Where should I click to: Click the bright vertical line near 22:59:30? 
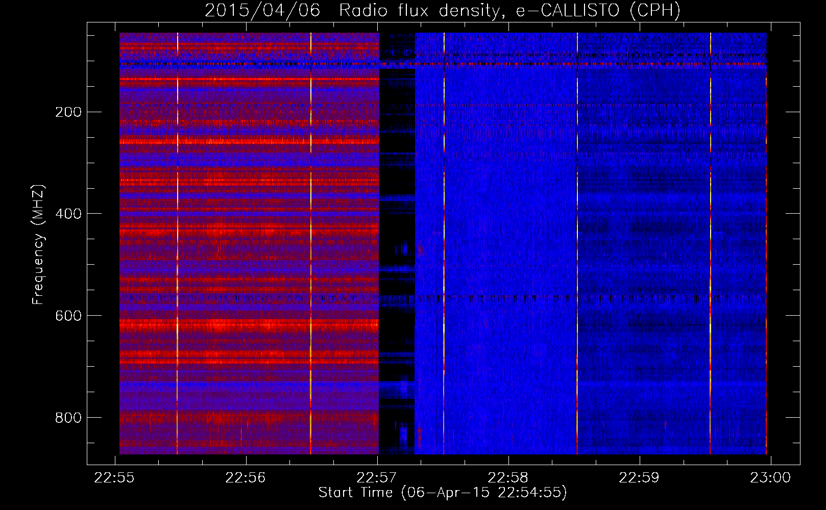click(710, 243)
